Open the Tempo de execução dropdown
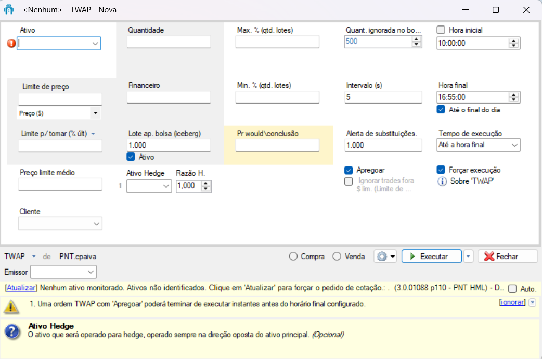Viewport: 542px width, 359px height. (x=479, y=145)
